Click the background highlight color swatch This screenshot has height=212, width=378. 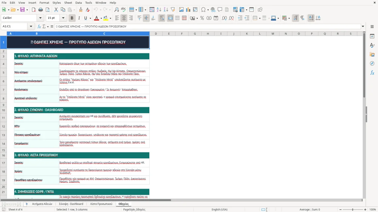[x=106, y=18]
